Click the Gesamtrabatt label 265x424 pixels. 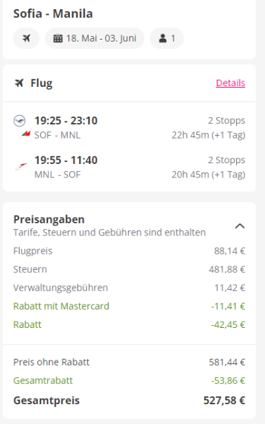[x=43, y=380]
